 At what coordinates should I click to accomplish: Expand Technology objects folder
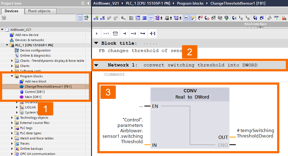[12, 118]
